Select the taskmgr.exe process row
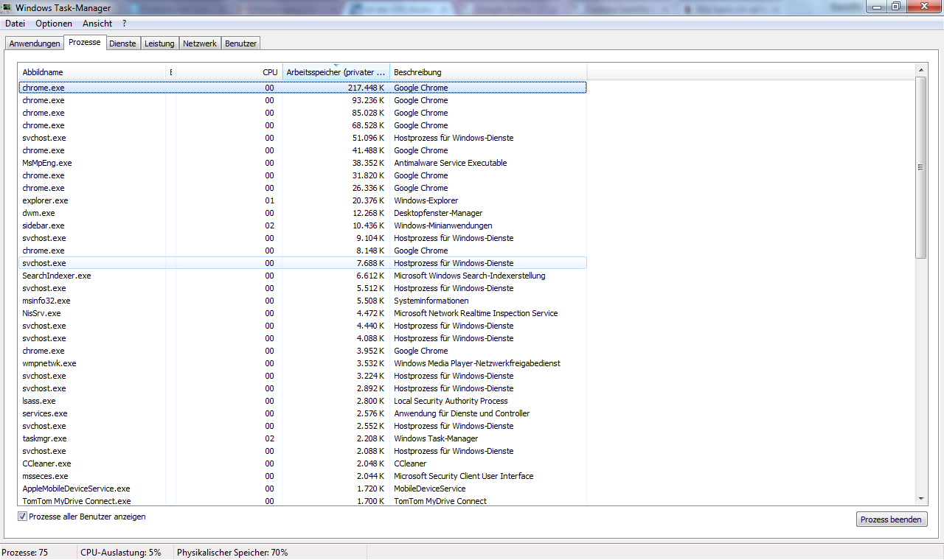944x560 pixels. 302,438
